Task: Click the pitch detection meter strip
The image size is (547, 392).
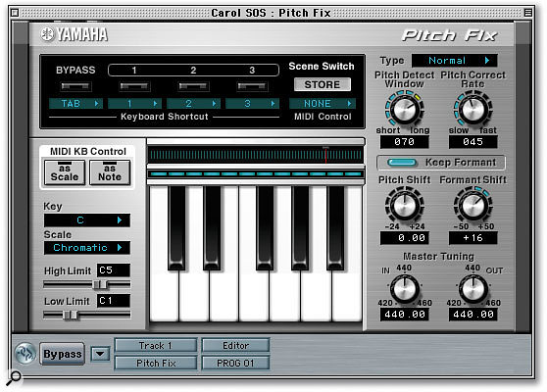Action: (256, 155)
